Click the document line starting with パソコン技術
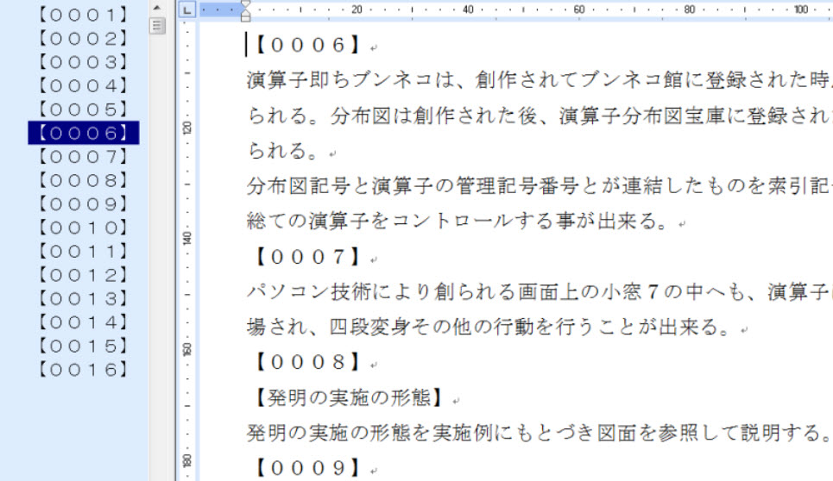This screenshot has width=833, height=481. click(518, 292)
